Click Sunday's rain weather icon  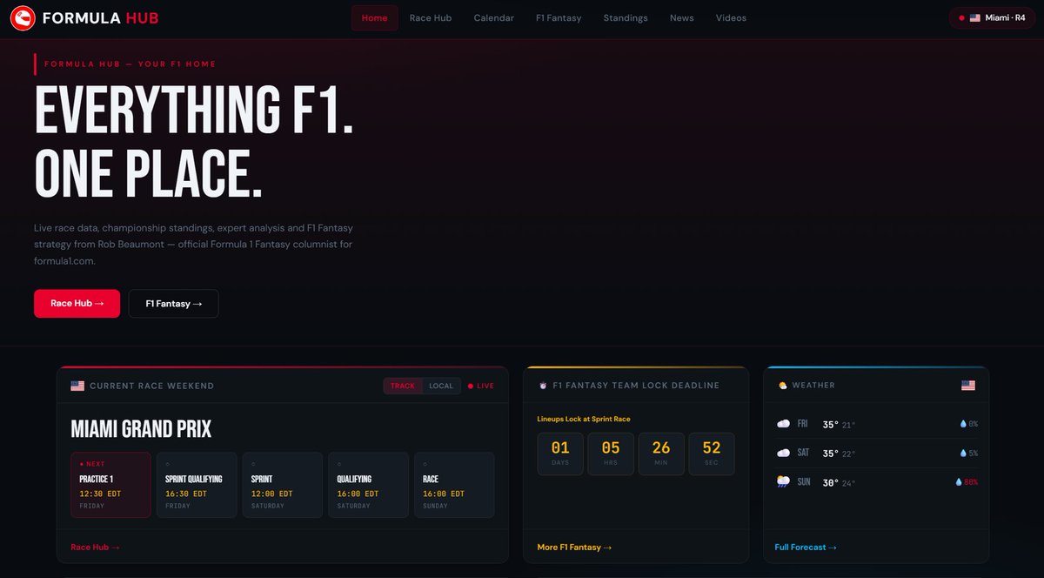[783, 481]
